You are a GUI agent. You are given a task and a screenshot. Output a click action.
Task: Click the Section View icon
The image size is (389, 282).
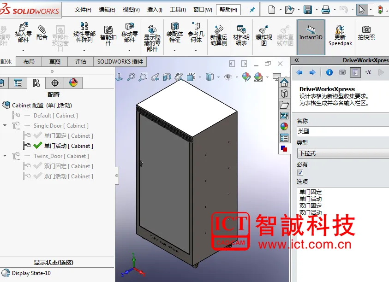[167, 77]
